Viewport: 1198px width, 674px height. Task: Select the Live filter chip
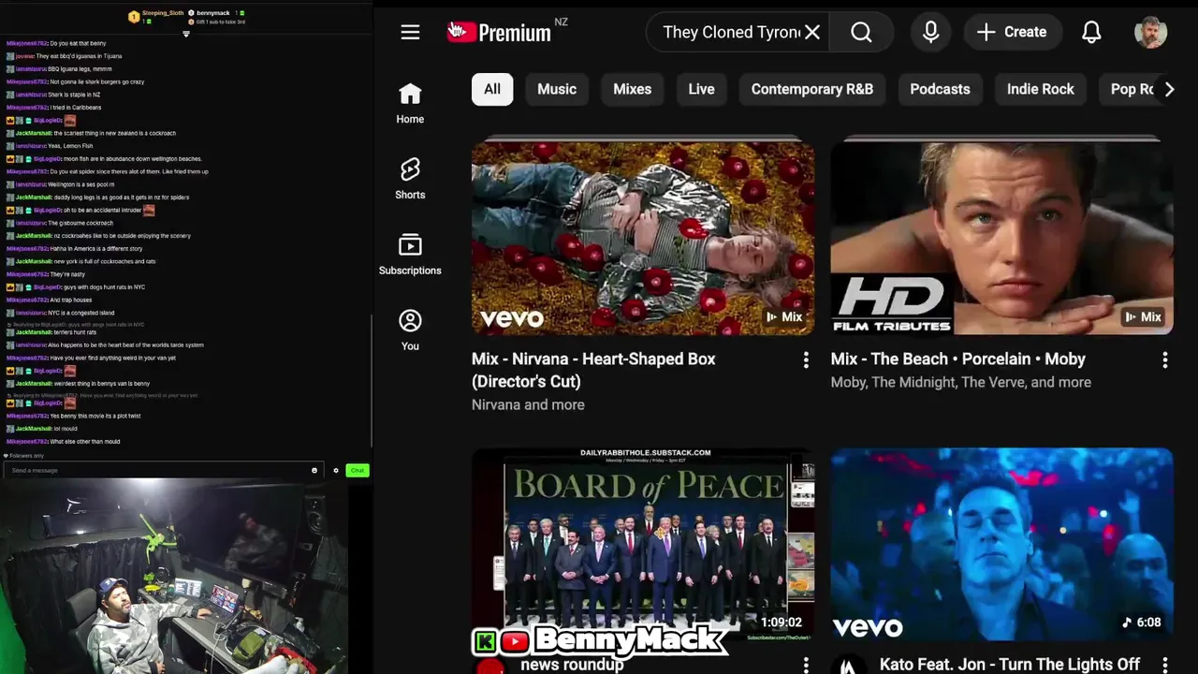(x=701, y=89)
